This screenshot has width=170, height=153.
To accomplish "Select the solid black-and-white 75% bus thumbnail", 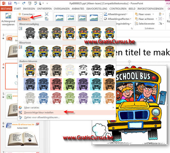I will 109,70.
